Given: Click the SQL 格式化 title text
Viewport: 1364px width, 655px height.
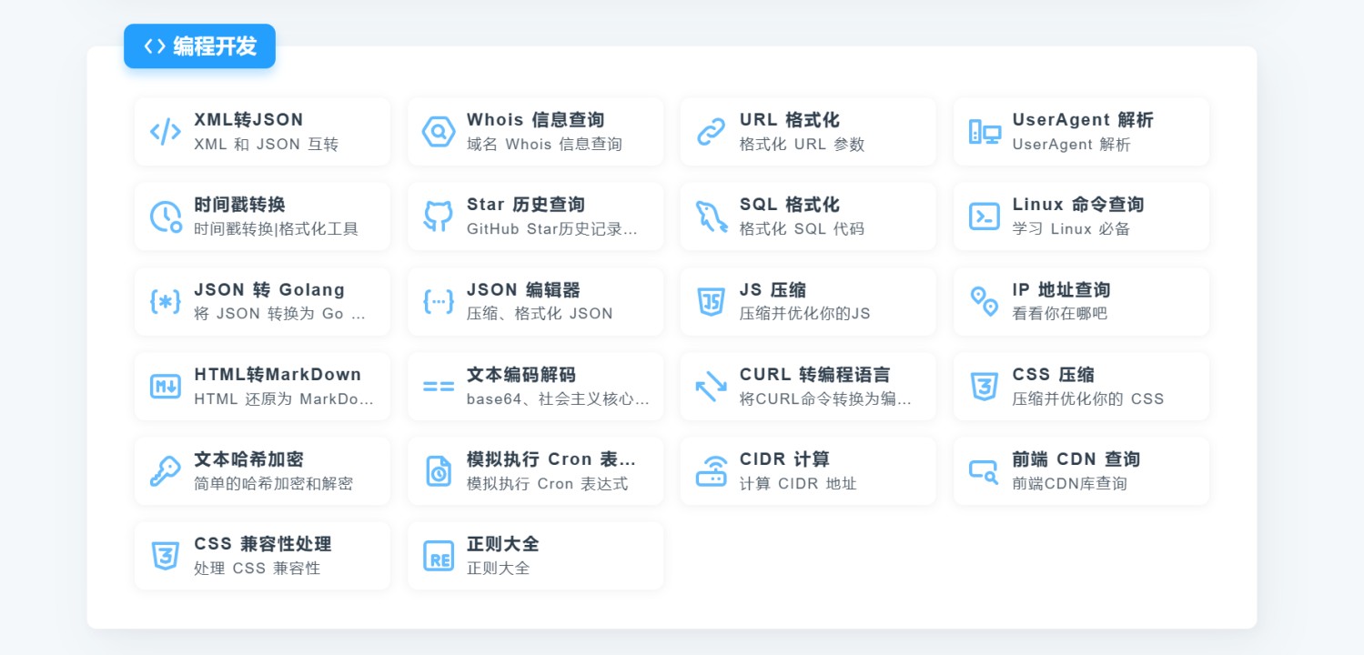Looking at the screenshot, I should point(789,205).
